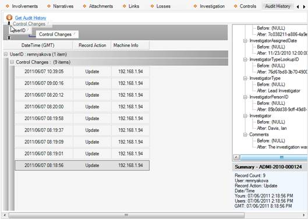Click Update cell in 10:39:05 row
The image size is (308, 219).
92,72
